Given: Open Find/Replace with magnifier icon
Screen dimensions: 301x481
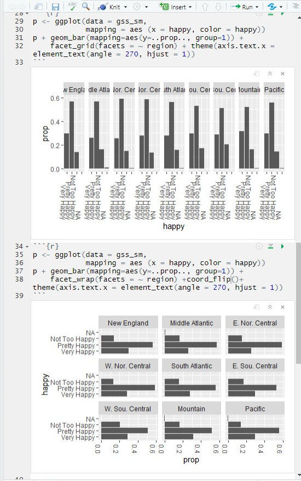Looking at the screenshot, I should coord(86,7).
